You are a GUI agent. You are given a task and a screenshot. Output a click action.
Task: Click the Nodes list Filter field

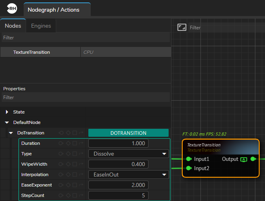(86, 37)
